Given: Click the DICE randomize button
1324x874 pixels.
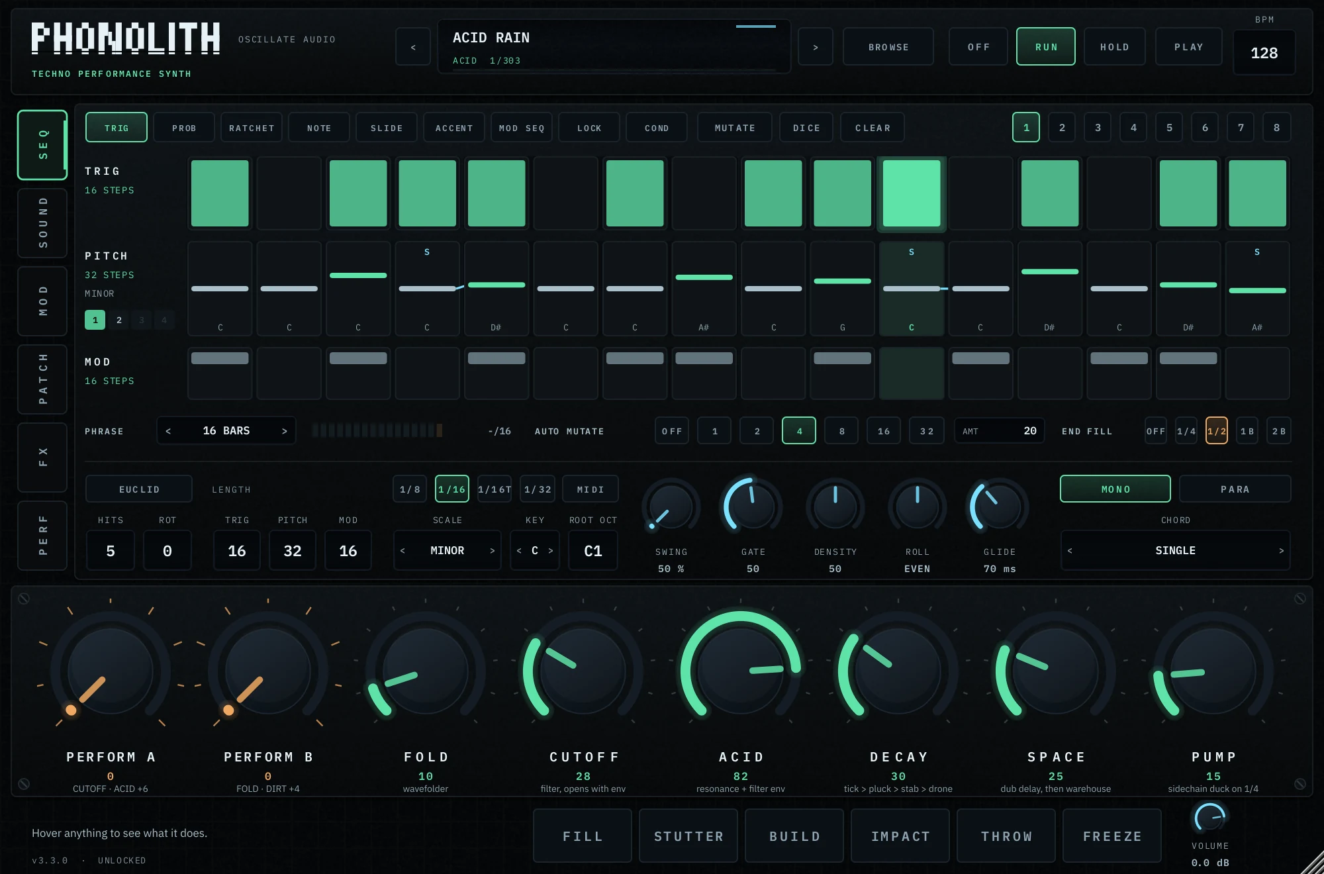Looking at the screenshot, I should click(806, 128).
